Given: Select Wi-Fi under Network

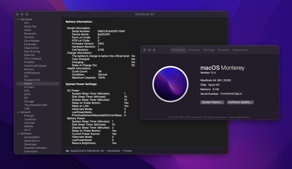Looking at the screenshot, I should (x=27, y=130).
